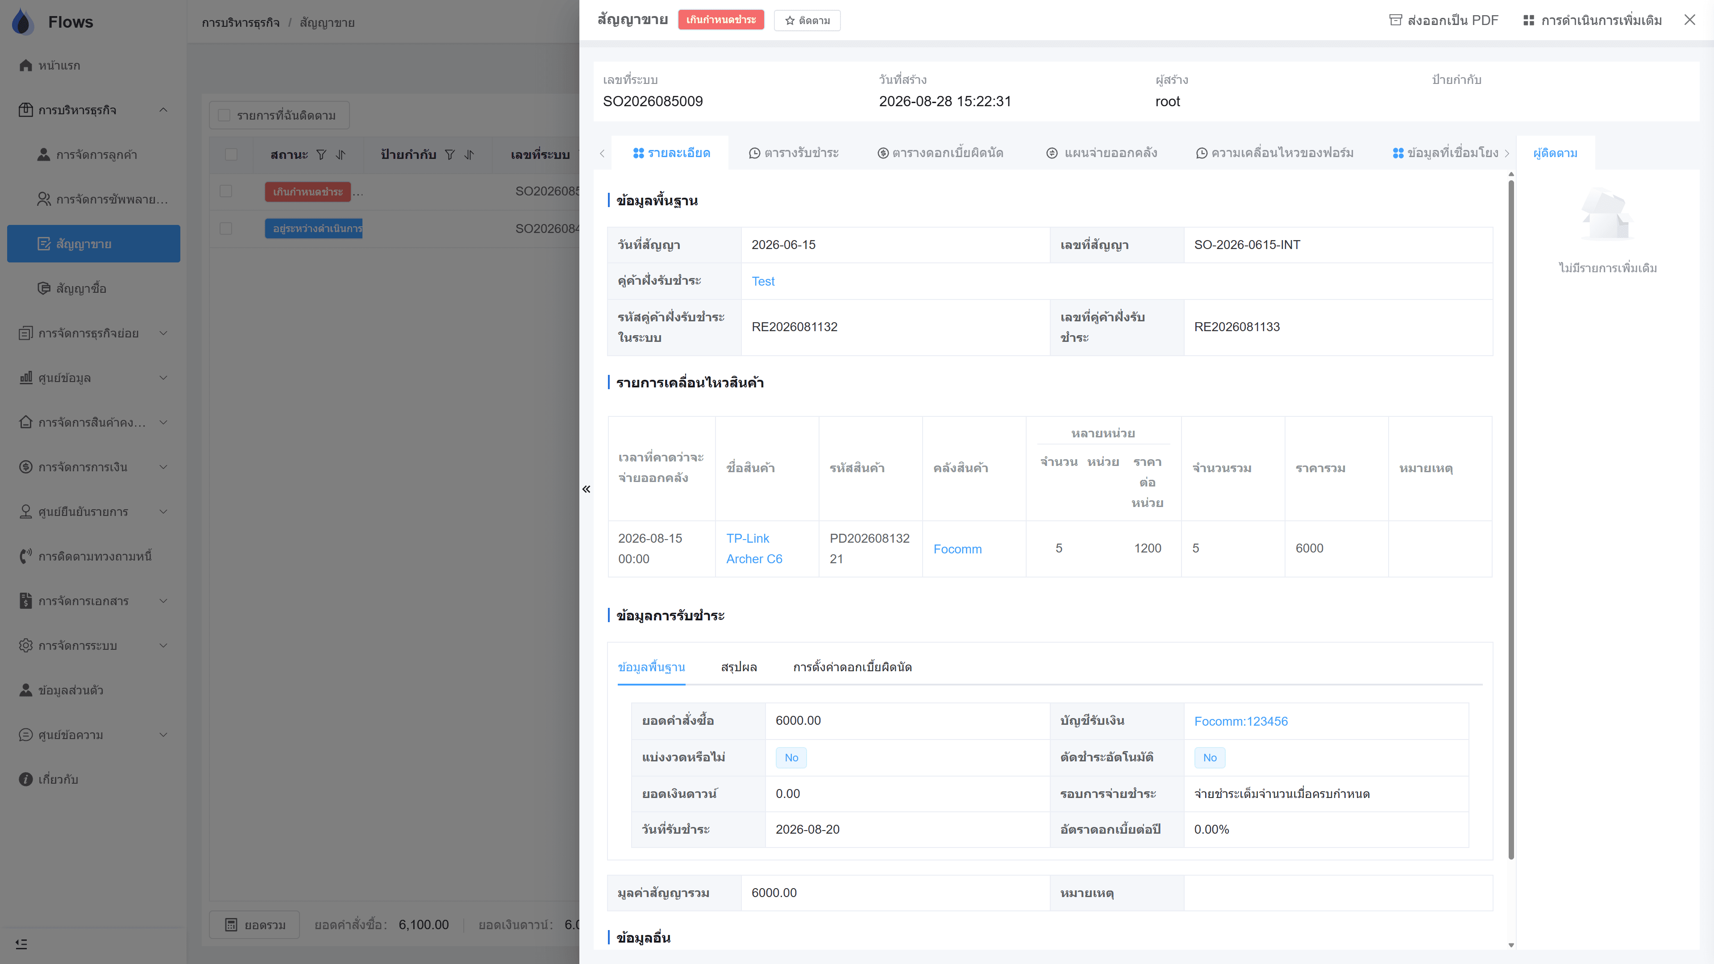Click the scrollbar down arrow
This screenshot has height=964, width=1714.
pyautogui.click(x=1511, y=945)
